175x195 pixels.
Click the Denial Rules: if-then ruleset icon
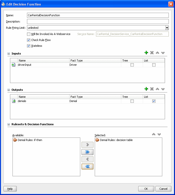[15, 140]
